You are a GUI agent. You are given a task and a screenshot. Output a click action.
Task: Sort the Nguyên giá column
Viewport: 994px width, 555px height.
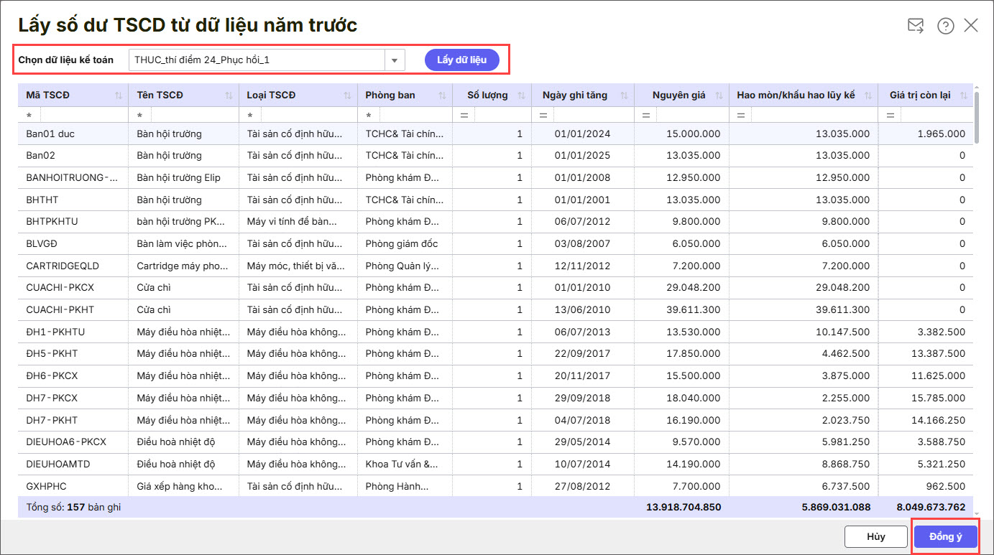[x=717, y=95]
